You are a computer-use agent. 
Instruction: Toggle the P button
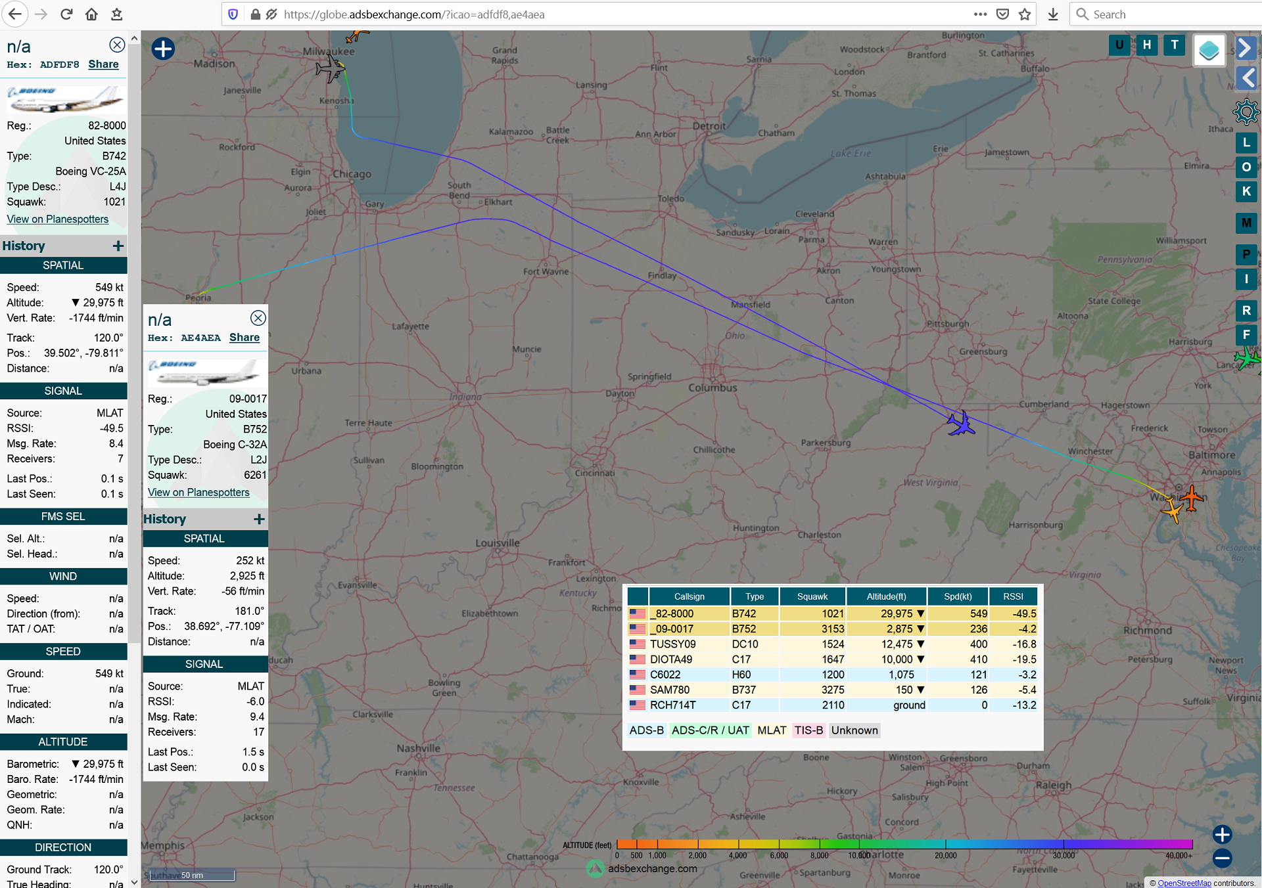(1246, 254)
